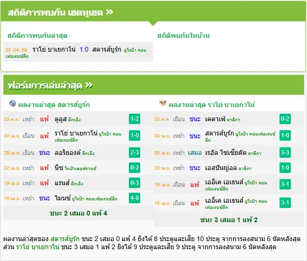Click ราโย่ บาเยกาโน่ in the head-to-head row
This screenshot has height=261, width=307.
tap(54, 50)
